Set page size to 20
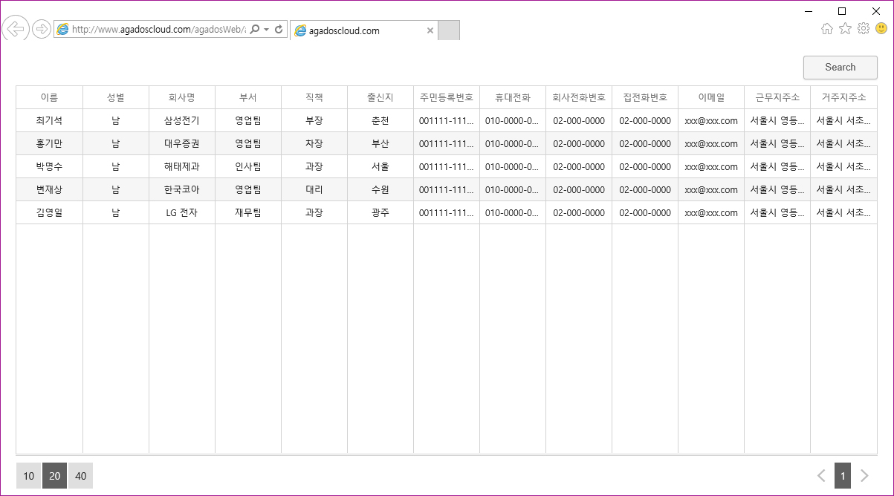 click(54, 476)
